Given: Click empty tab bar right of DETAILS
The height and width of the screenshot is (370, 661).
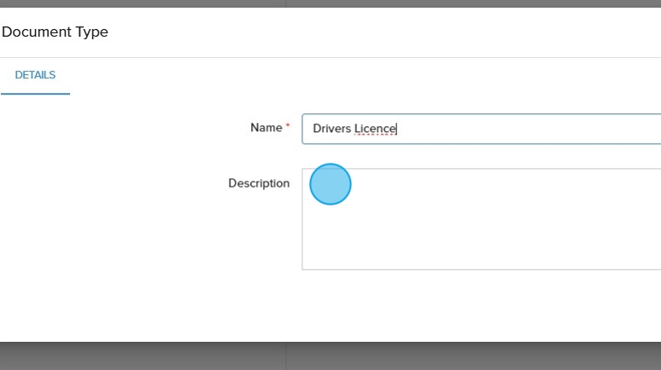Looking at the screenshot, I should (x=342, y=75).
